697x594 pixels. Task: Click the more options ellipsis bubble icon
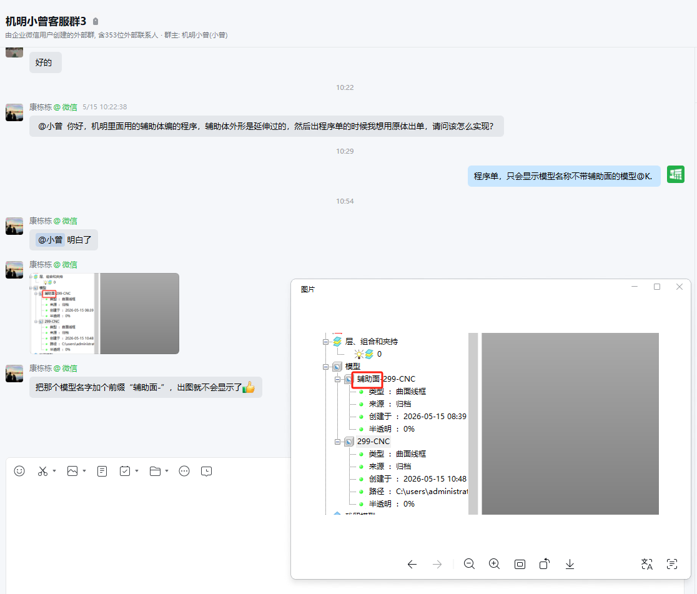click(184, 471)
